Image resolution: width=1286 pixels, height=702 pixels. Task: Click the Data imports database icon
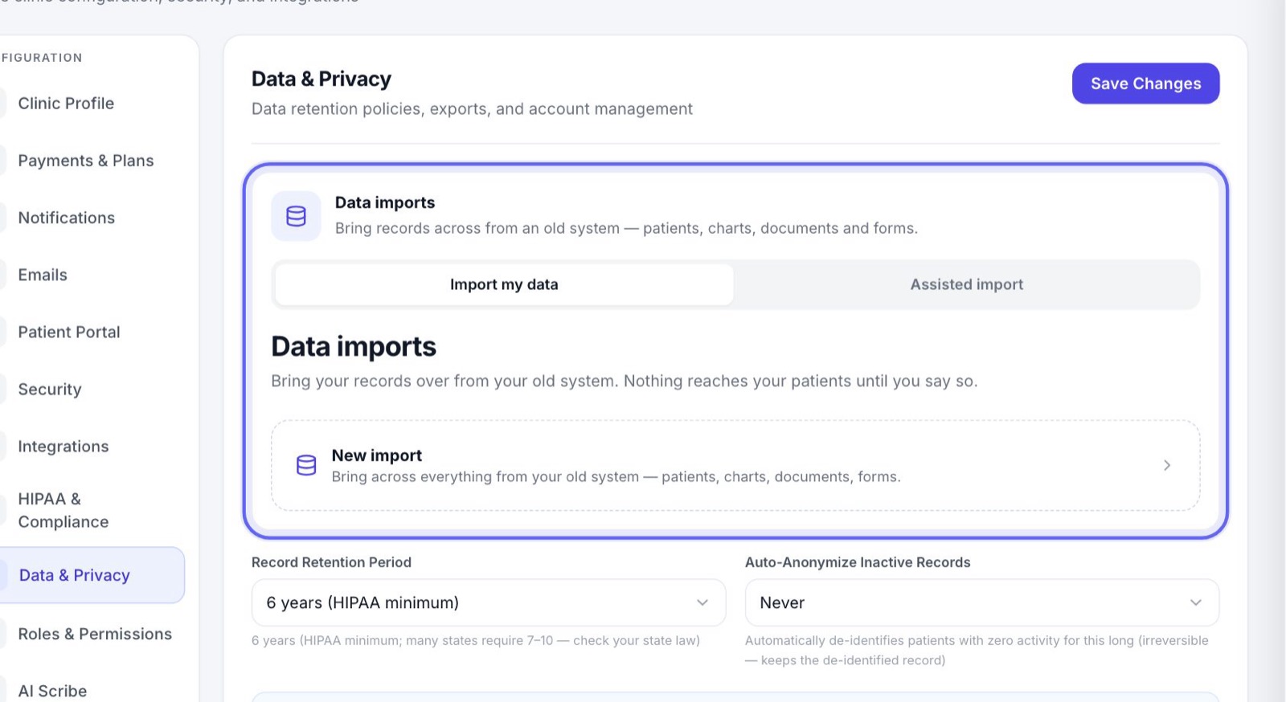tap(296, 216)
